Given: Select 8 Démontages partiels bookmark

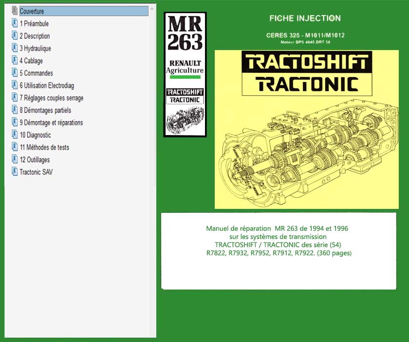Looking at the screenshot, I should pyautogui.click(x=45, y=110).
